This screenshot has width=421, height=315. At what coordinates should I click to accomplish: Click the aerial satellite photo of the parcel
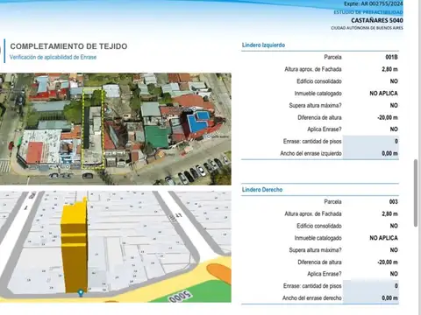point(116,129)
